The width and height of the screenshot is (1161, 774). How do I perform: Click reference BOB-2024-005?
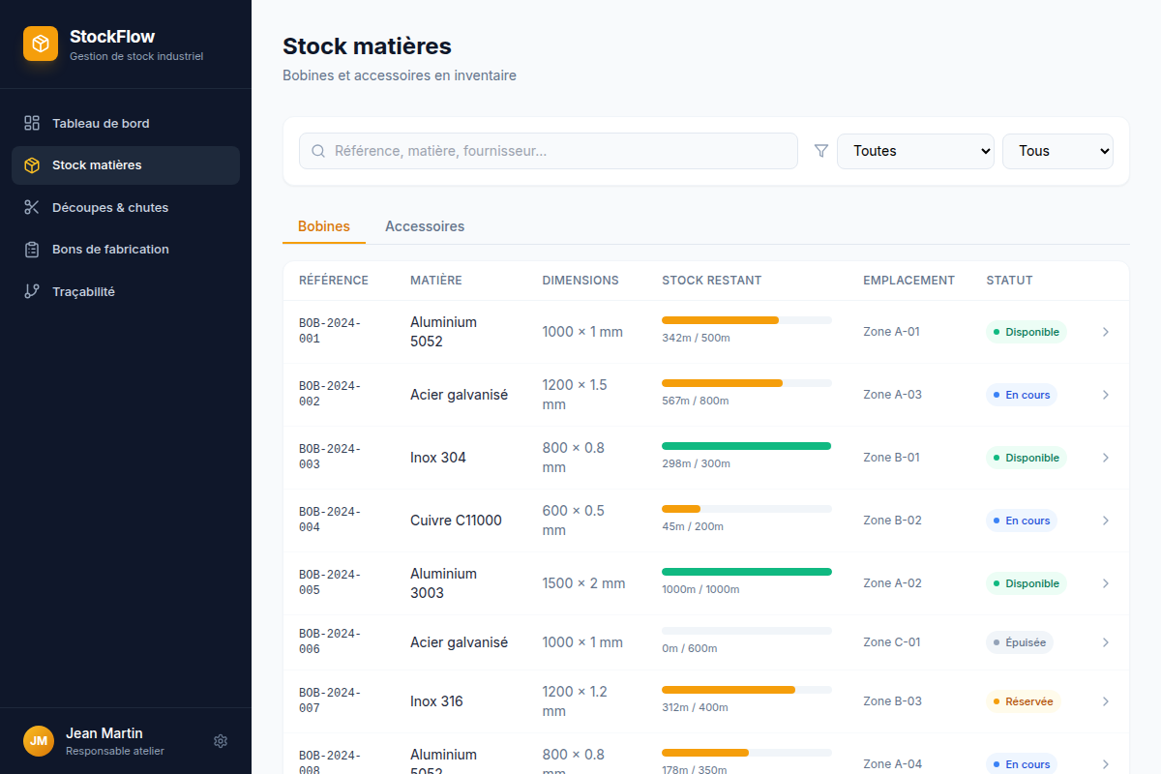tap(330, 583)
